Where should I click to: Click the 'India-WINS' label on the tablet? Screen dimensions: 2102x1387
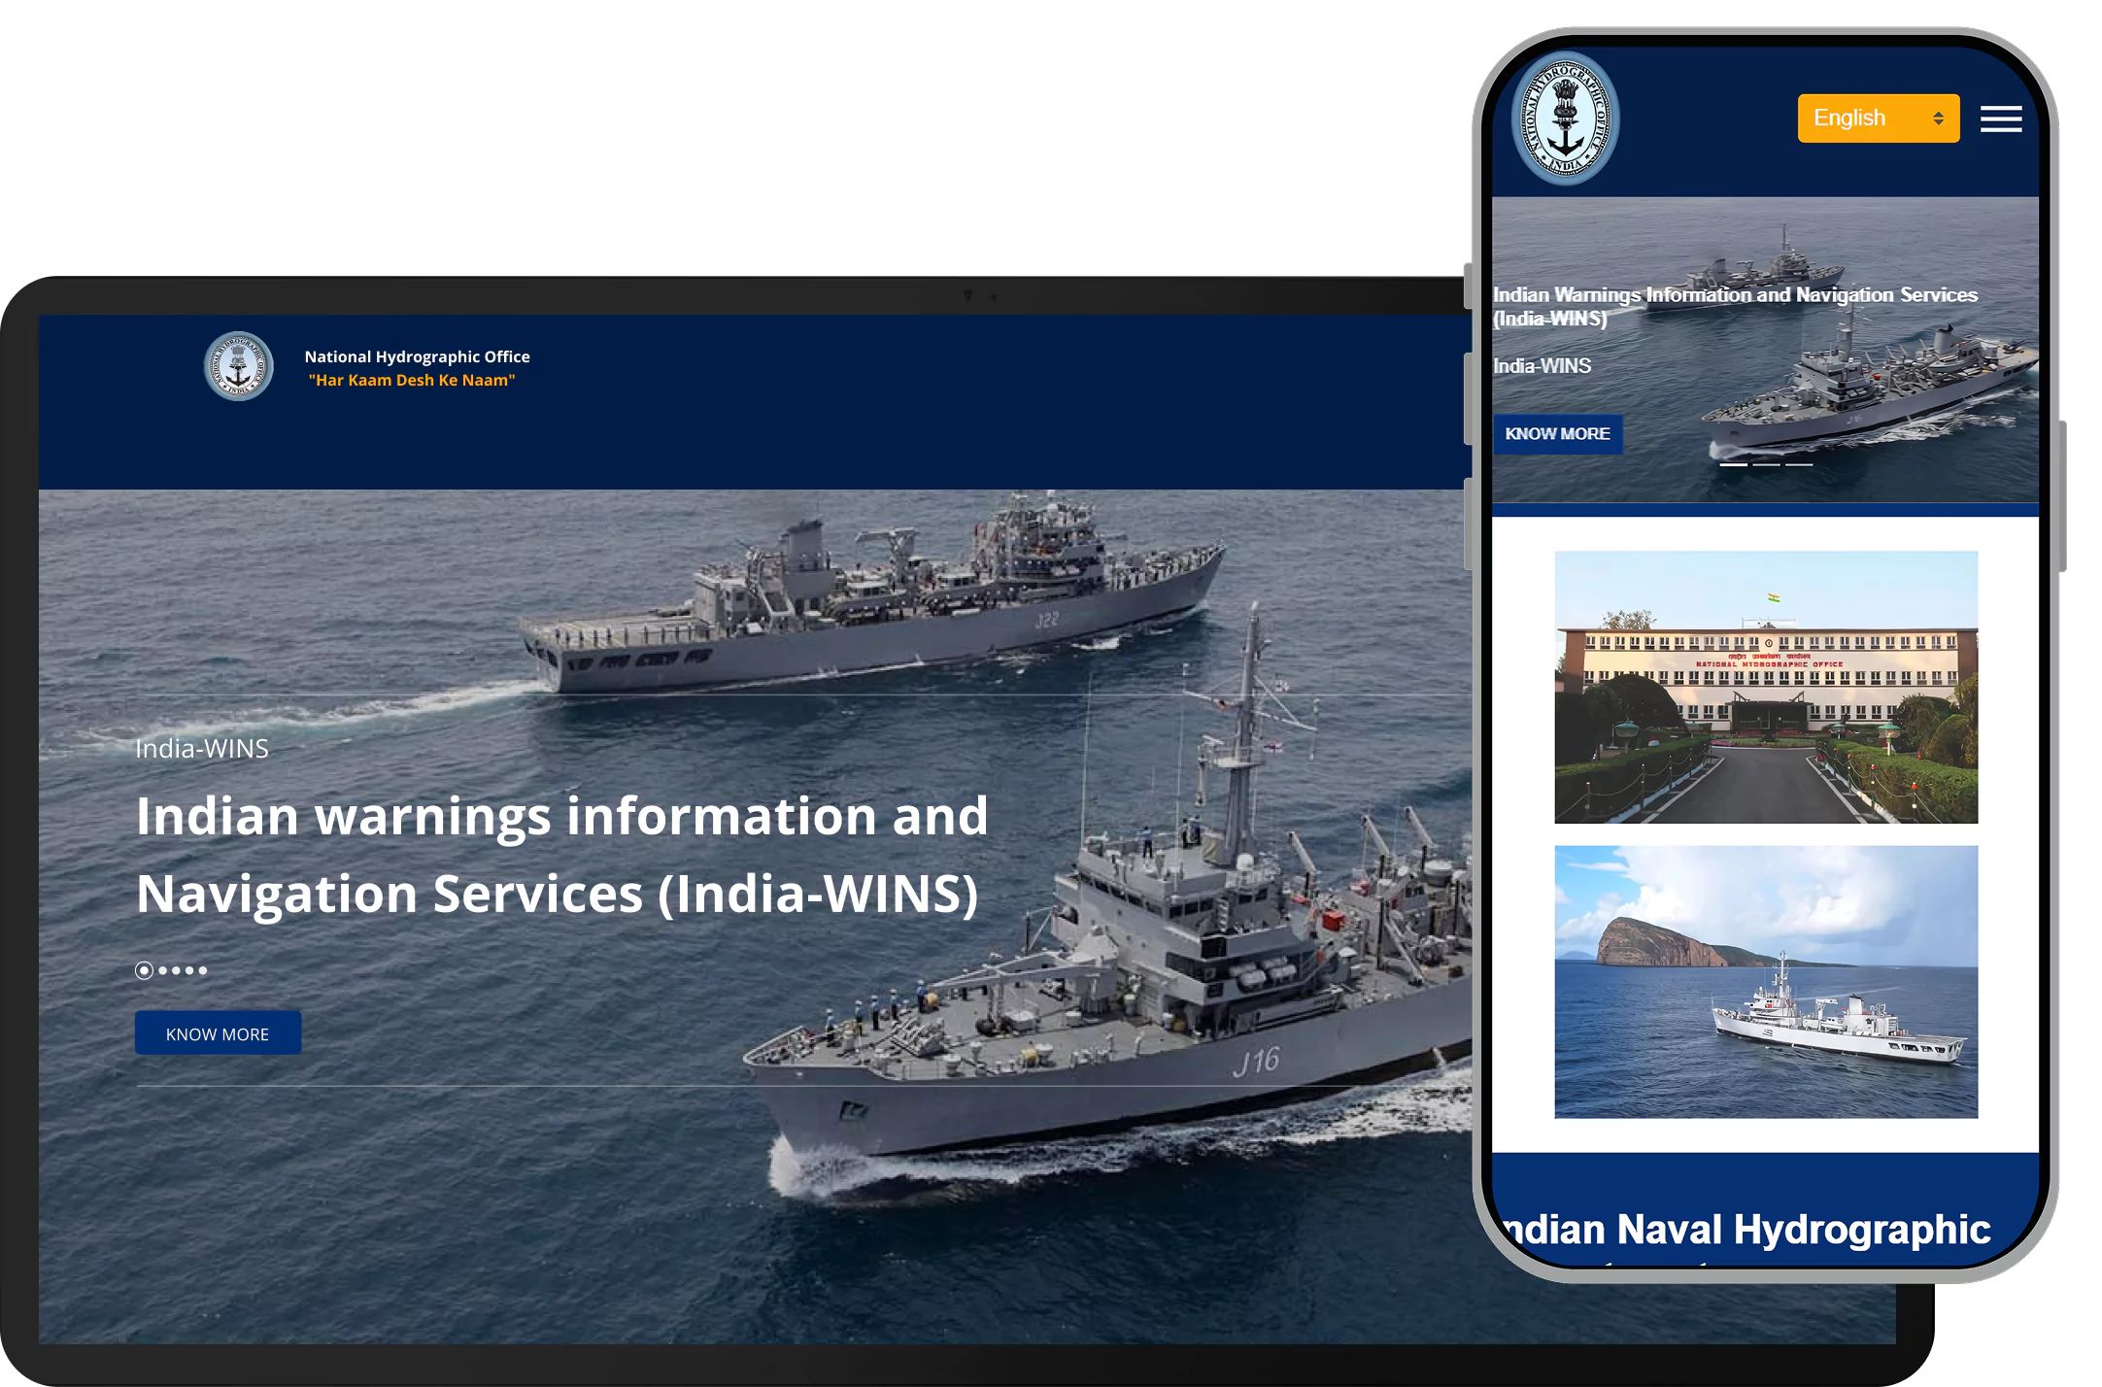[x=202, y=749]
